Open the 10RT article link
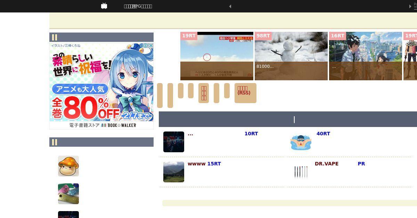This screenshot has width=417, height=218. (251, 134)
